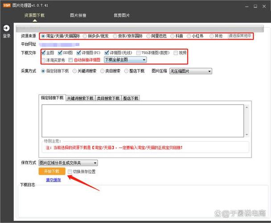The image size is (271, 223).
Task: Toggle the 详情图(PC) checkbox
Action: [x=78, y=53]
